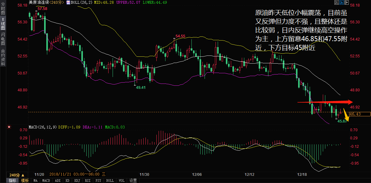Toggle the KDJ indicator

coord(77,181)
